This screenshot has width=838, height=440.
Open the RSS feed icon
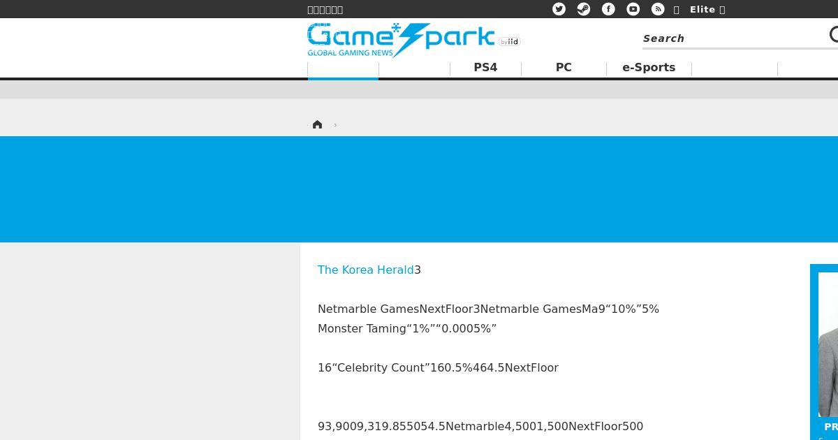click(x=658, y=9)
